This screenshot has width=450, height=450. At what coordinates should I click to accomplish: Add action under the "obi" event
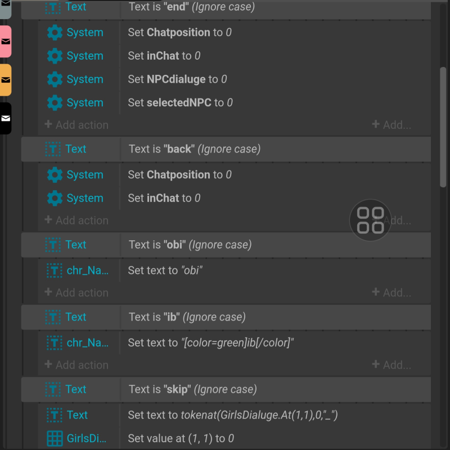[x=76, y=292]
